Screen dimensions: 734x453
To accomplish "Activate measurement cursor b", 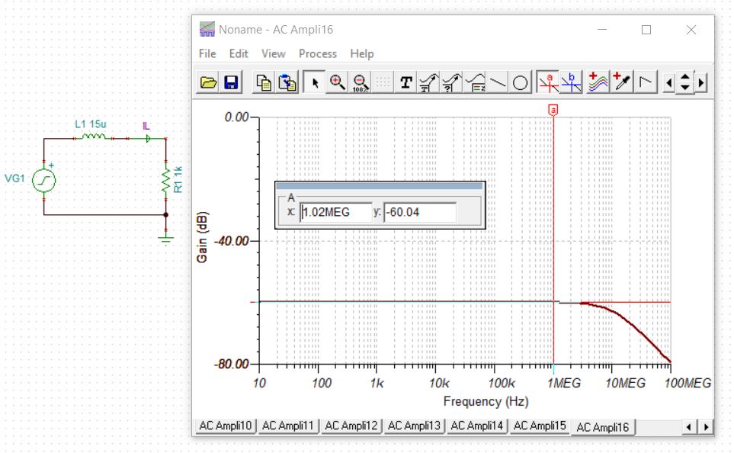I will coord(572,82).
